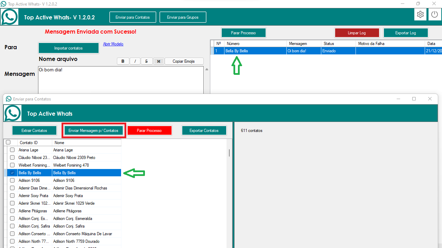Image resolution: width=442 pixels, height=248 pixels.
Task: Click the Importar contatos button
Action: 68,48
